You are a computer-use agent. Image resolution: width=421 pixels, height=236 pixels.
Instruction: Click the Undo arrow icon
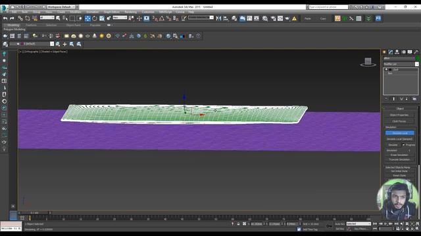(5, 18)
